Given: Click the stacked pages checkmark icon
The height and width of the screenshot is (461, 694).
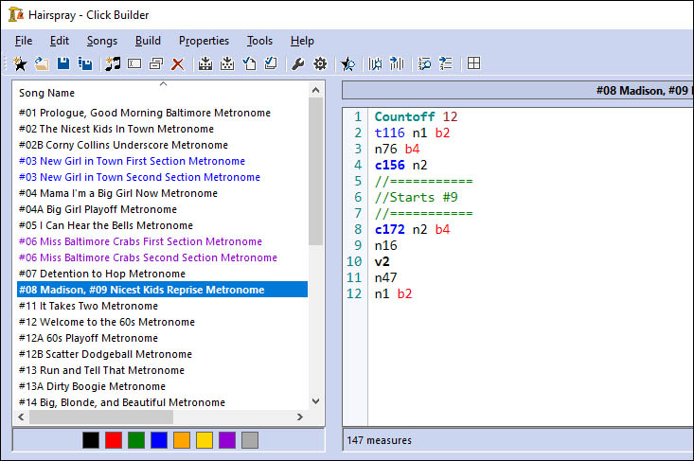Looking at the screenshot, I should tap(271, 63).
